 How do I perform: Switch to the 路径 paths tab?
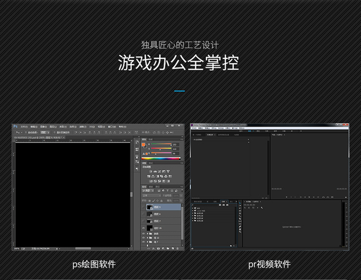158,187
